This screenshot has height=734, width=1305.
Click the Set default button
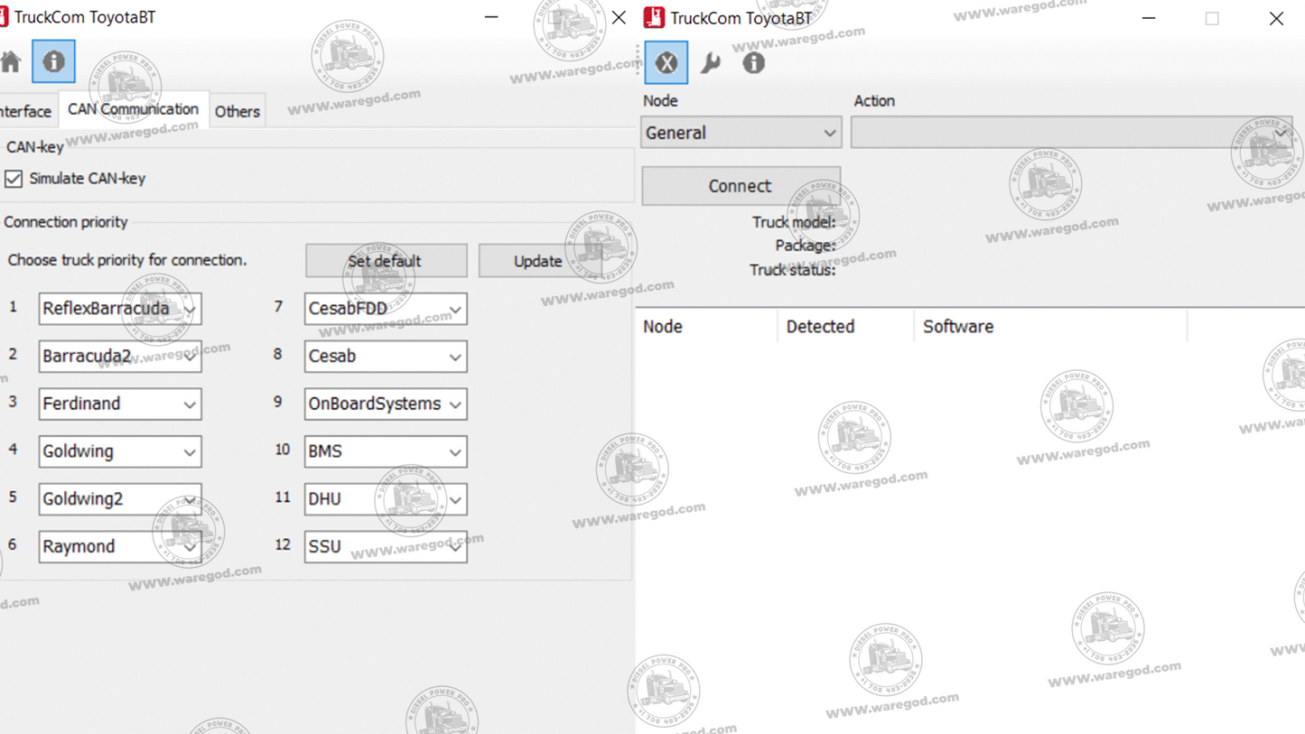pos(386,261)
